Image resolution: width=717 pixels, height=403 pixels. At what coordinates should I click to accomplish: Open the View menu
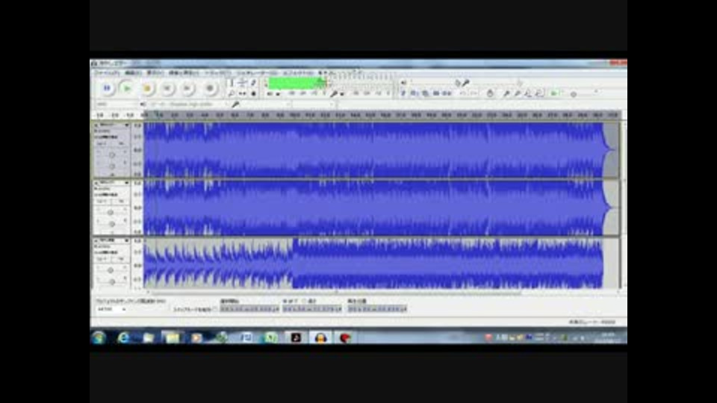coord(155,73)
